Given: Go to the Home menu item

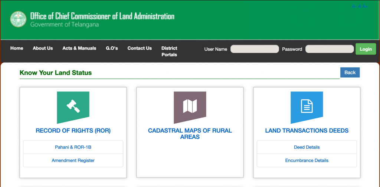Looking at the screenshot, I should pos(17,48).
